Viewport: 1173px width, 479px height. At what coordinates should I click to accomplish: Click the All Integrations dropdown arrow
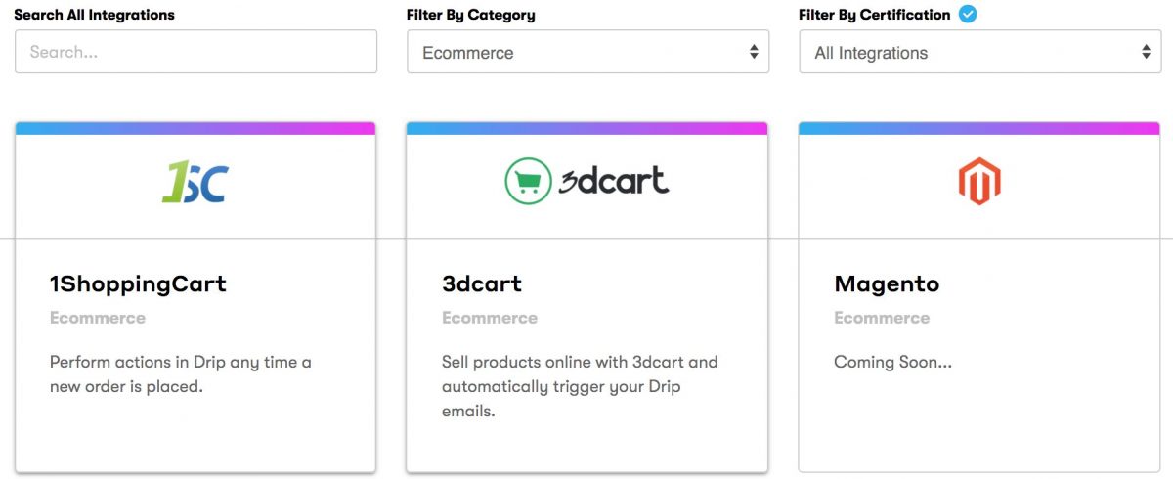point(1147,52)
